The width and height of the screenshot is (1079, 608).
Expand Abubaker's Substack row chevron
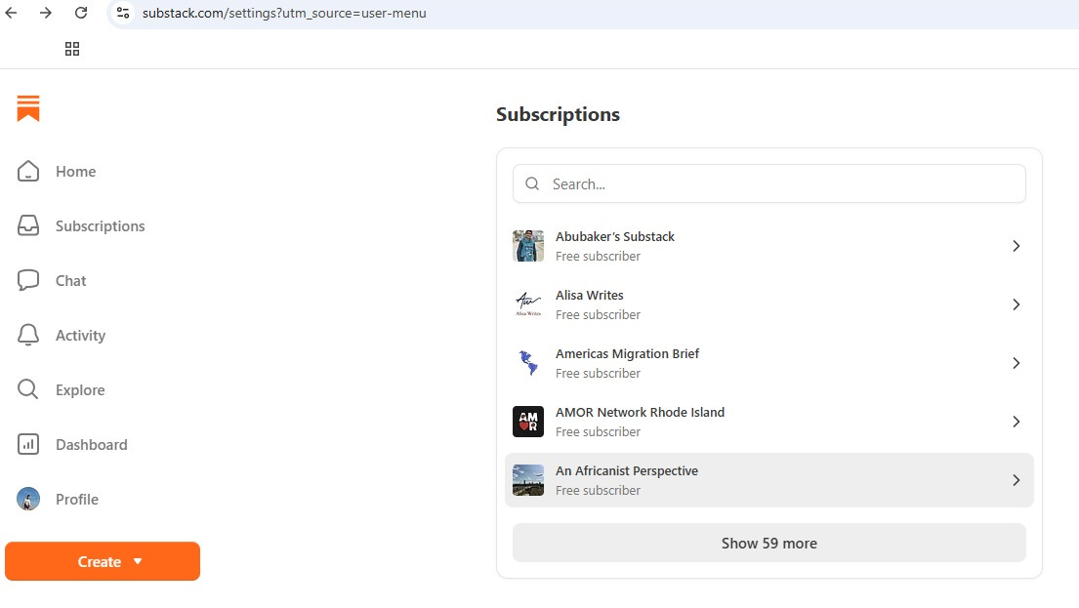[1016, 246]
